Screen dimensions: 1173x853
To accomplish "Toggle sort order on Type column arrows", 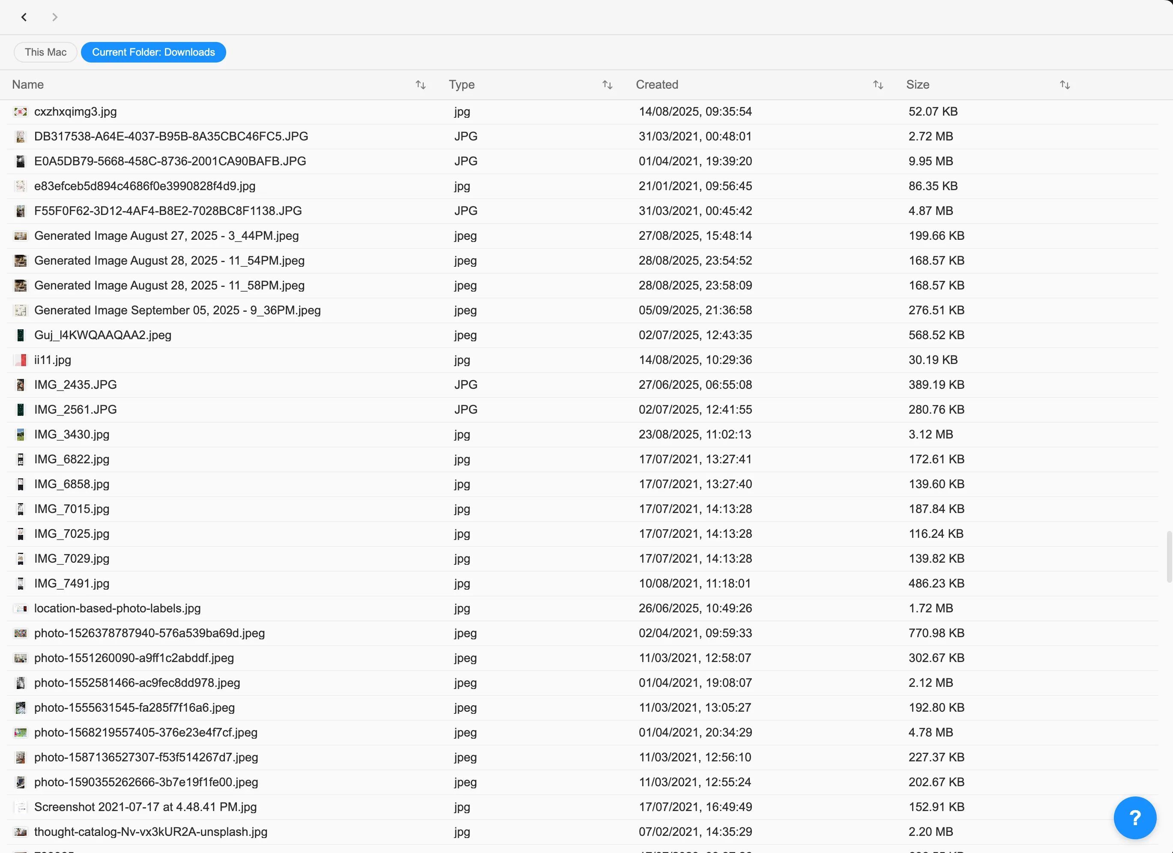I will pyautogui.click(x=607, y=85).
